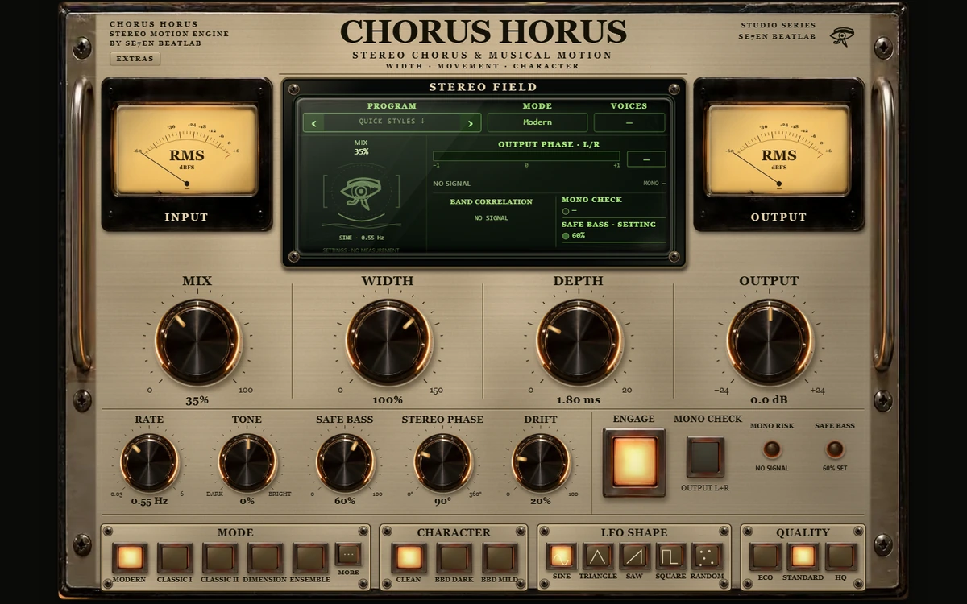Toggle the Engage bypass button
Viewport: 967px width, 604px height.
[x=634, y=461]
